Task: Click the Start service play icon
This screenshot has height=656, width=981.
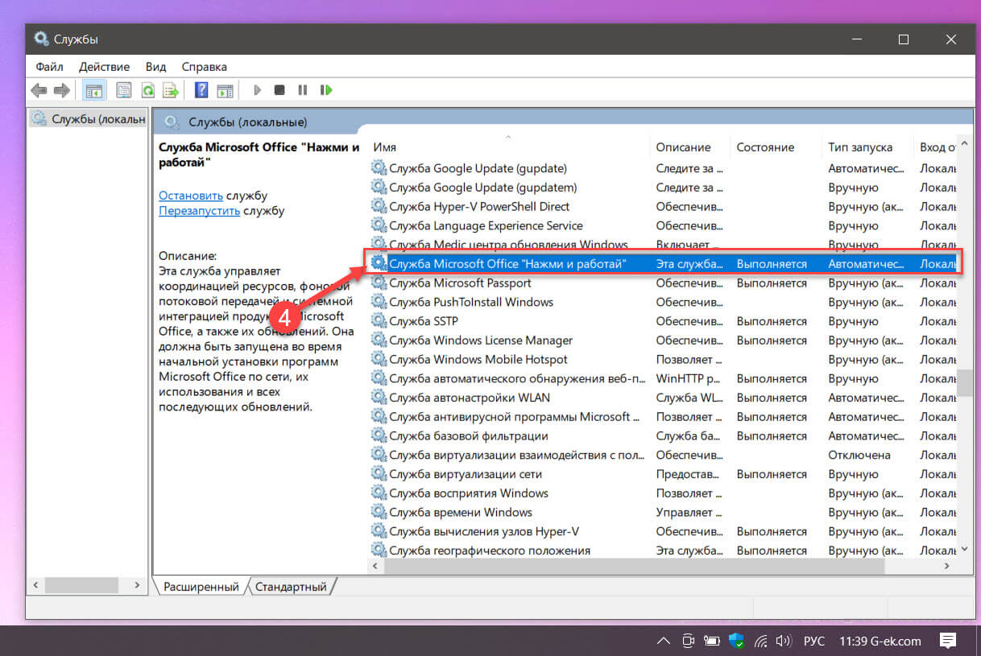Action: [x=257, y=90]
